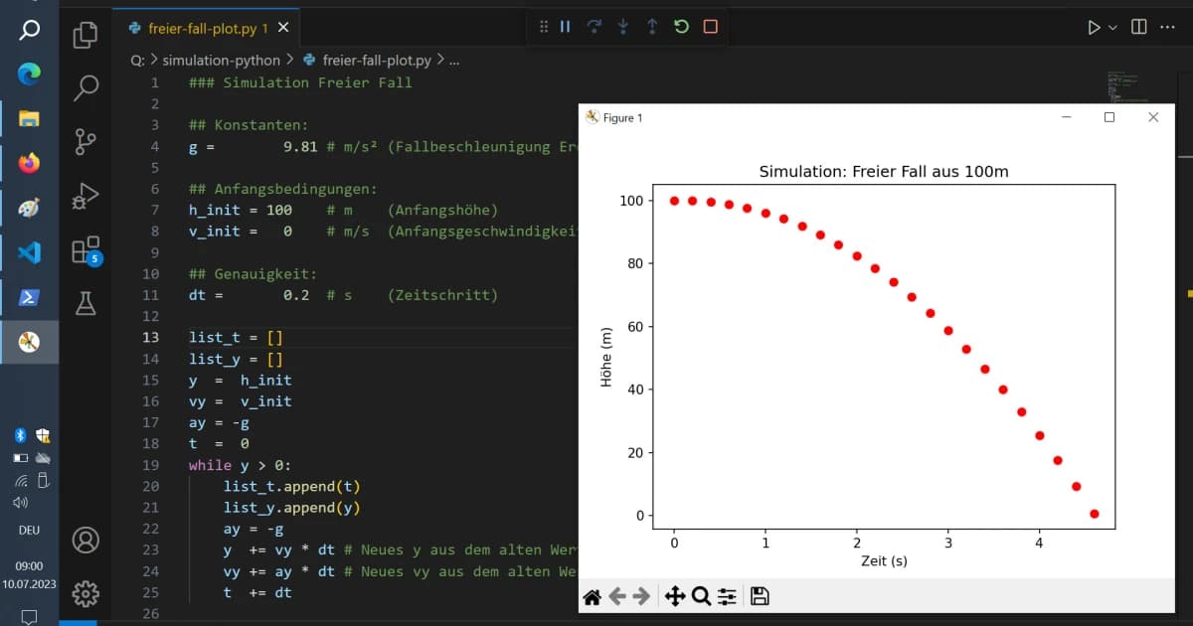This screenshot has width=1193, height=626.
Task: Open File Explorer from taskbar
Action: [29, 119]
